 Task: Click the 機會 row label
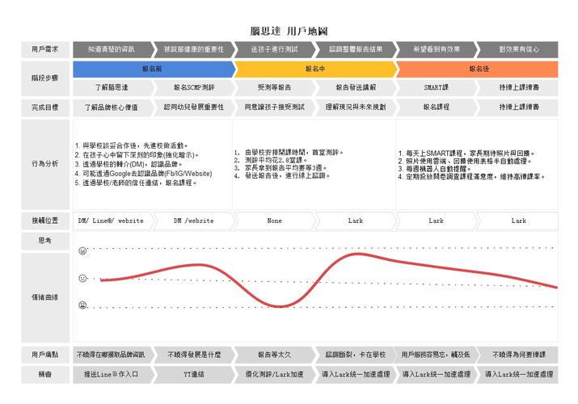click(45, 375)
